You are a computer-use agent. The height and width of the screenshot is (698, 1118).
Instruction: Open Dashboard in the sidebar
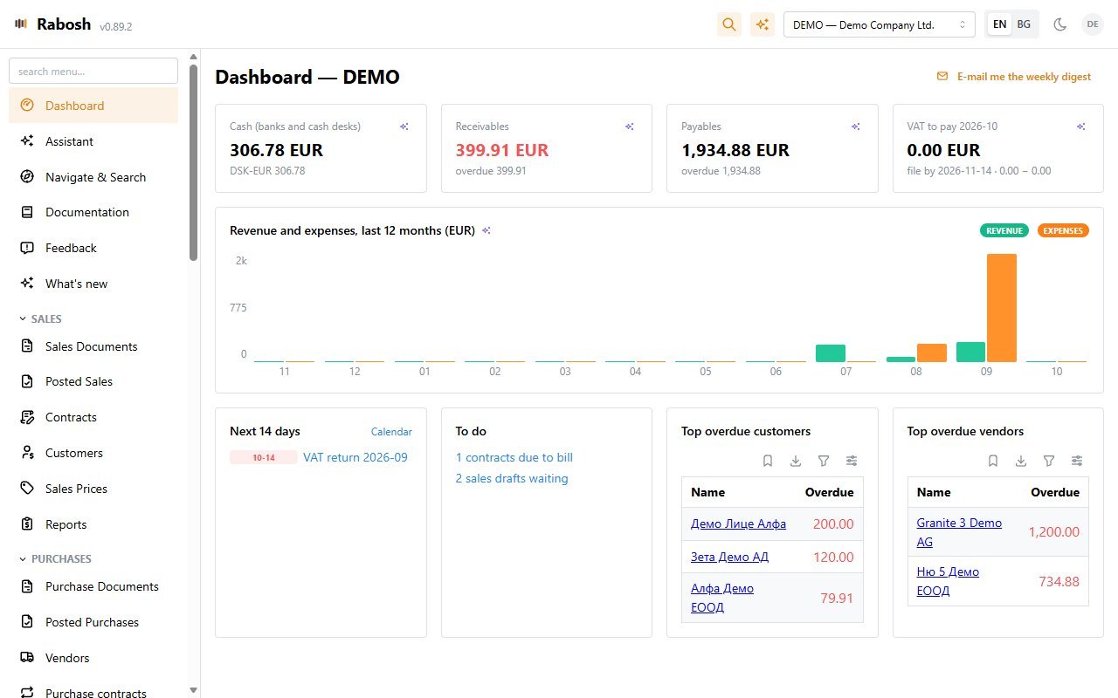[x=93, y=106]
